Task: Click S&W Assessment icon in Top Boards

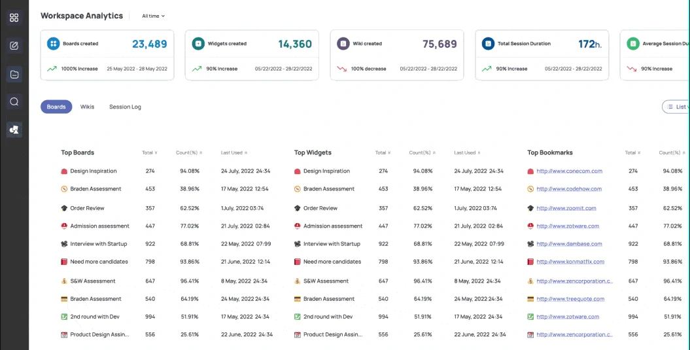Action: 64,281
